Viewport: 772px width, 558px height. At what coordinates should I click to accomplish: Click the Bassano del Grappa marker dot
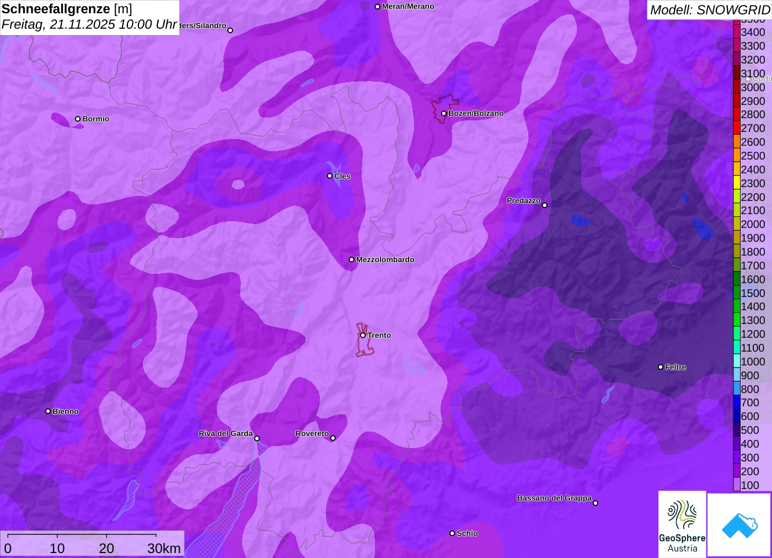click(596, 503)
